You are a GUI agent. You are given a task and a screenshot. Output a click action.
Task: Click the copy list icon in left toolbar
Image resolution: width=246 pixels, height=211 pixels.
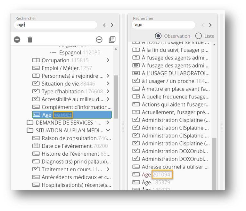pos(112,40)
